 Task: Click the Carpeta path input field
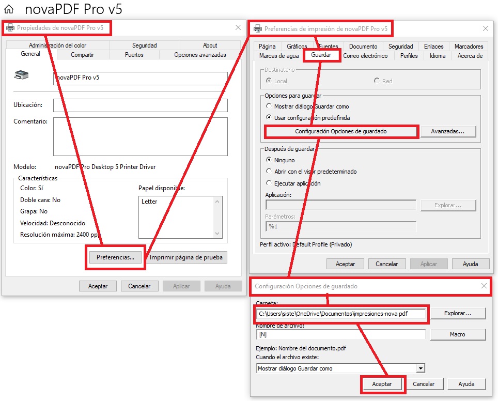341,314
